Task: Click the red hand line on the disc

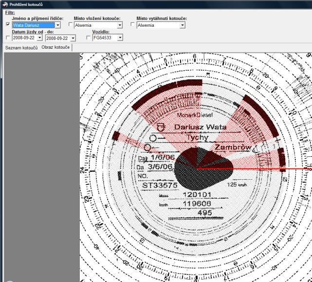Action: point(254,169)
